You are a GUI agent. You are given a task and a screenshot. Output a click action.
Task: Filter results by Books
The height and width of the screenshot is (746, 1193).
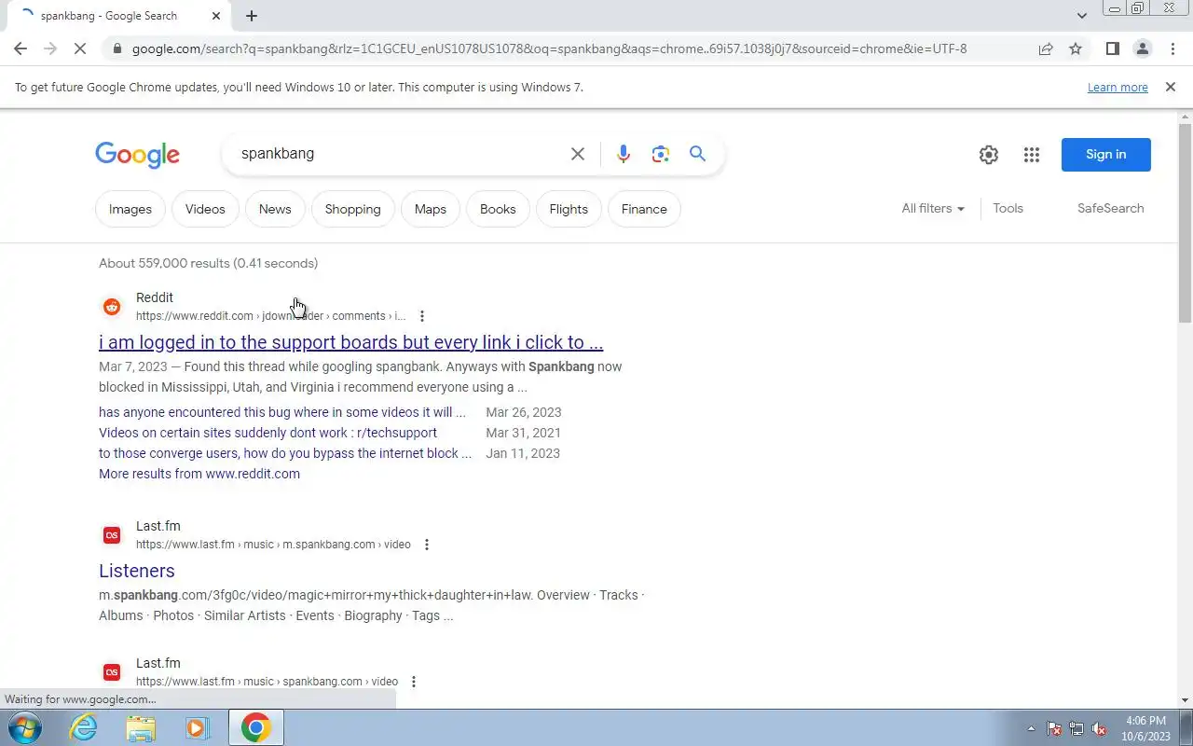(498, 209)
